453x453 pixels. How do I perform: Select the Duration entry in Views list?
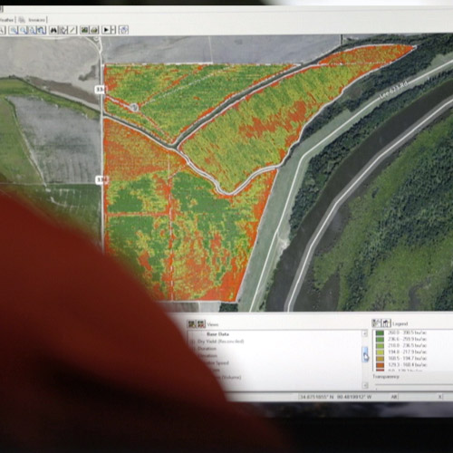coord(207,349)
